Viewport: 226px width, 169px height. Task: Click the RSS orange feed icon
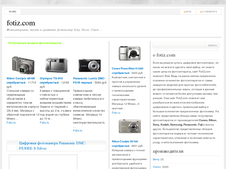click(x=185, y=12)
